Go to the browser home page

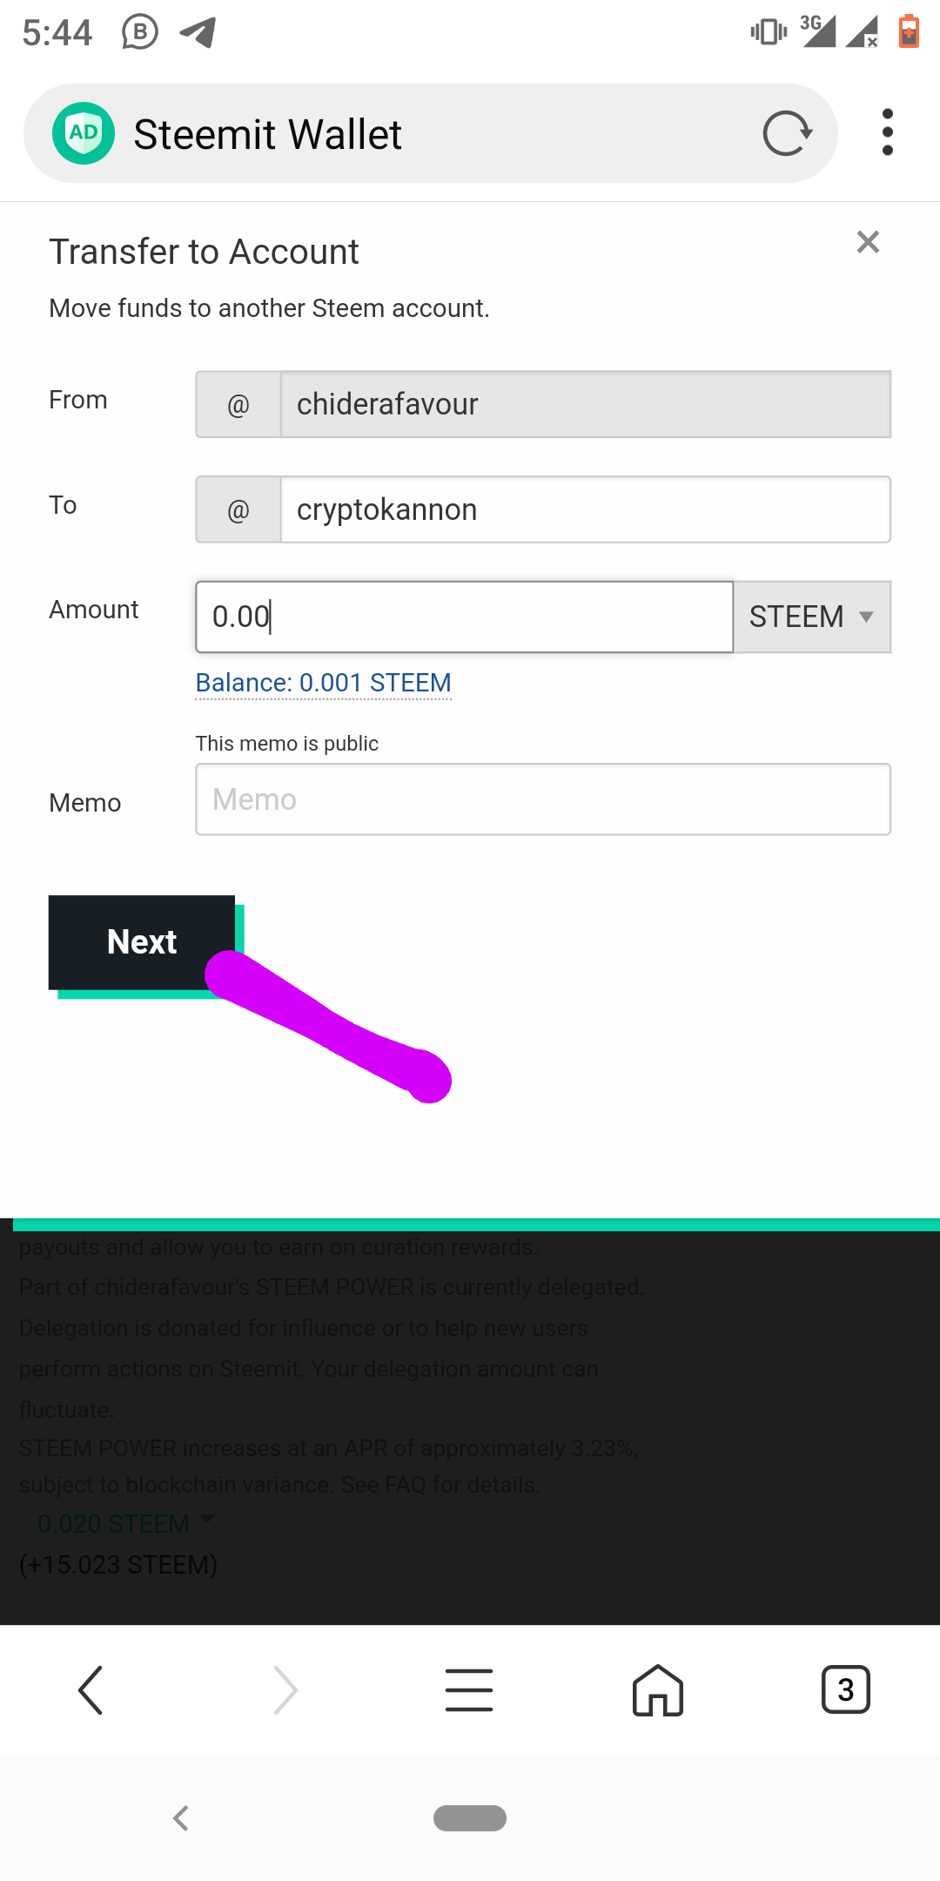coord(658,1690)
